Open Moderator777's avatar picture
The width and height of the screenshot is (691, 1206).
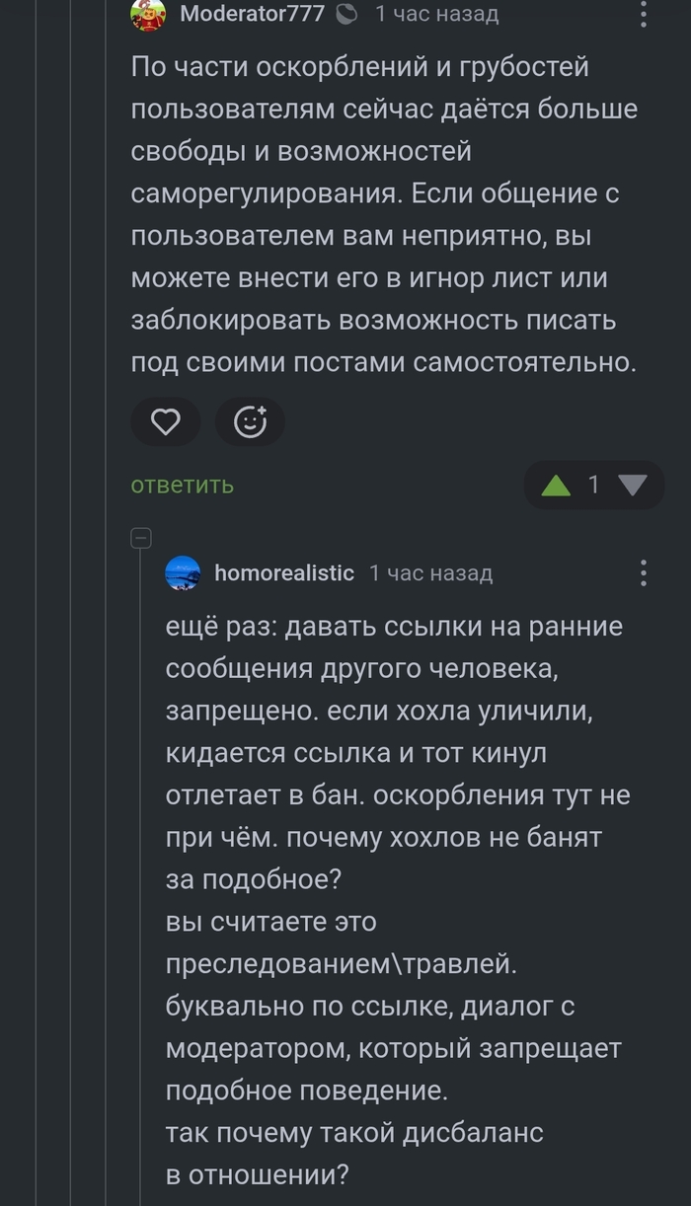click(148, 14)
